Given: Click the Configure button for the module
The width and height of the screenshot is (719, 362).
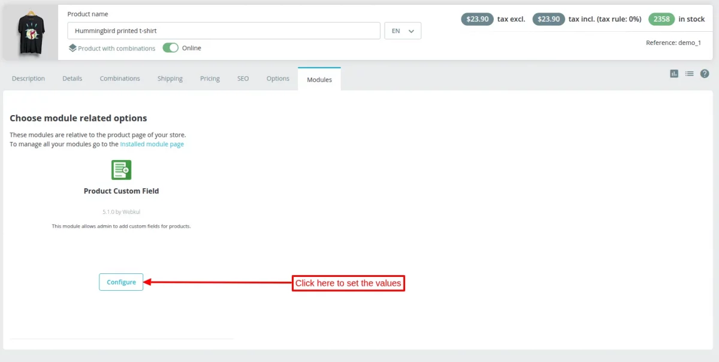Looking at the screenshot, I should click(x=120, y=282).
